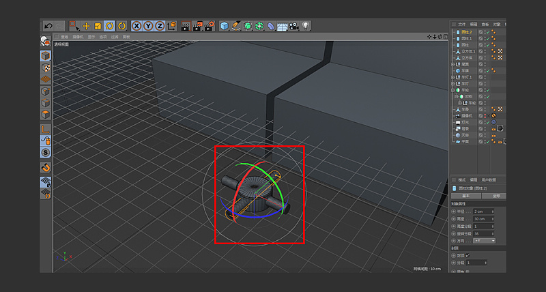Toggle Enable Axis L-shaped icon
Screen dimensions: 546x292
pos(46,130)
